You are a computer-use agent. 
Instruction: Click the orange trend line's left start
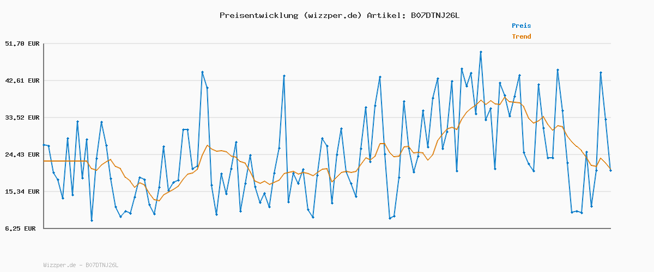44,161
